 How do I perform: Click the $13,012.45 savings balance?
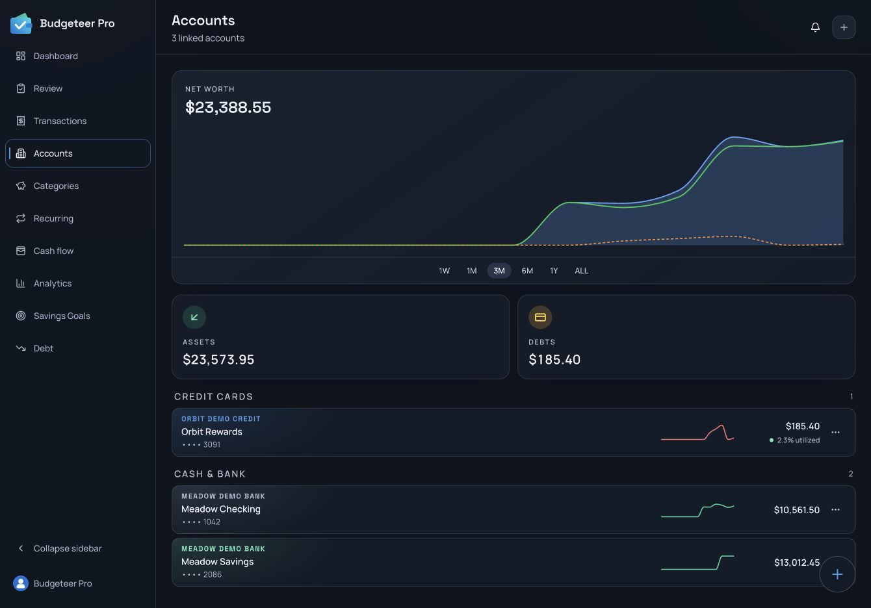coord(797,563)
